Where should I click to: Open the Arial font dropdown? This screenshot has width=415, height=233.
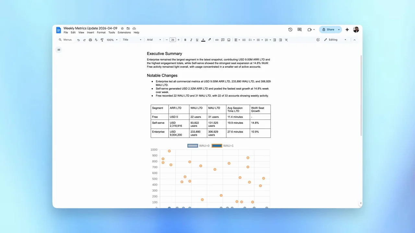click(154, 40)
